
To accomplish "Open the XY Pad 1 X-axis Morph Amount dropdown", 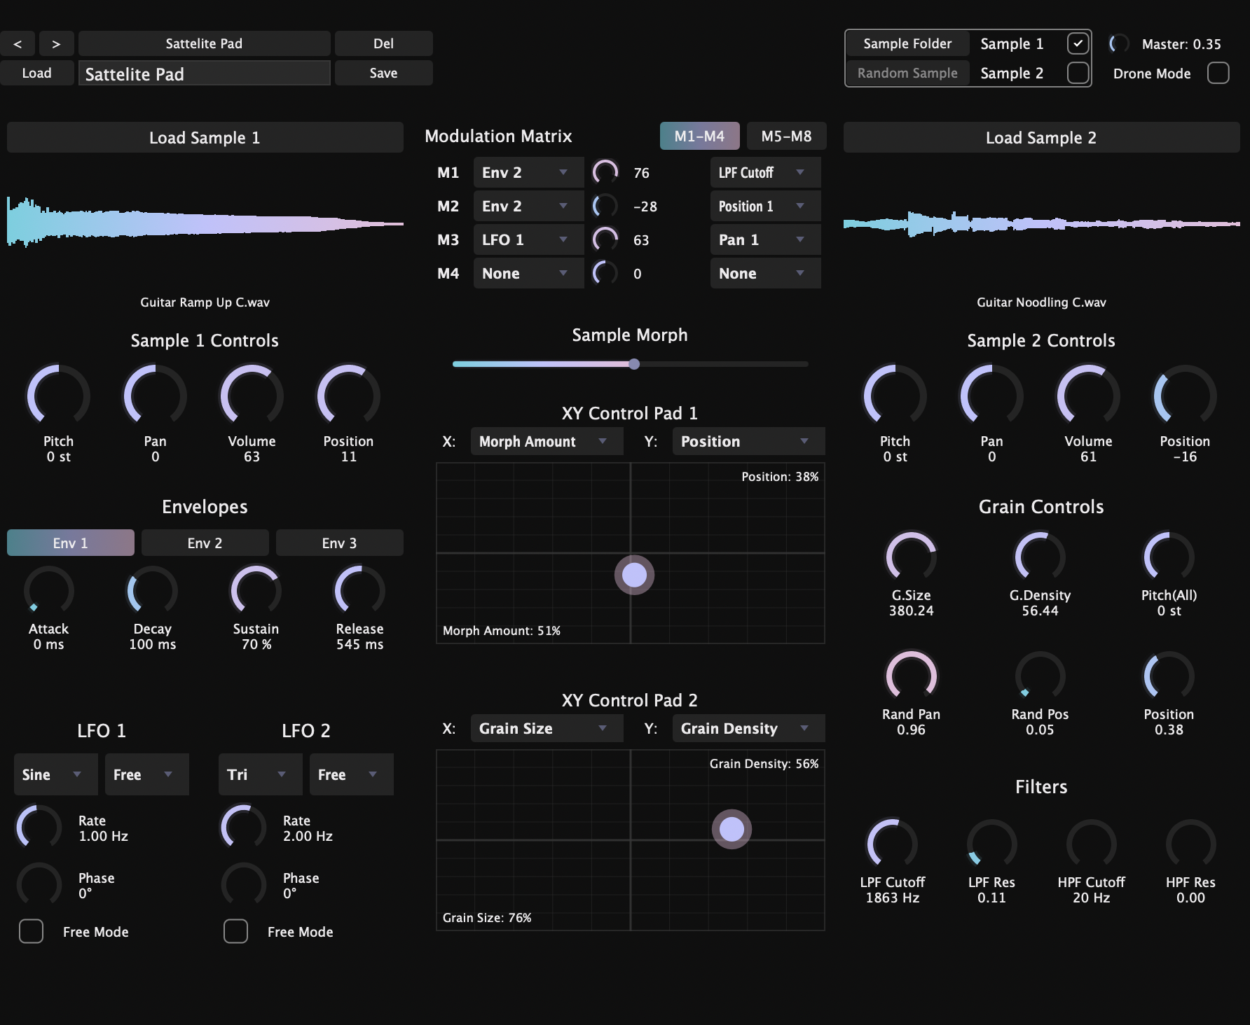I will pos(546,441).
